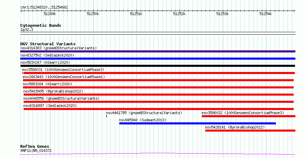Viewport: 305px width, 158px height.
Task: Click the 51249k ruler position
Action: 50,14
